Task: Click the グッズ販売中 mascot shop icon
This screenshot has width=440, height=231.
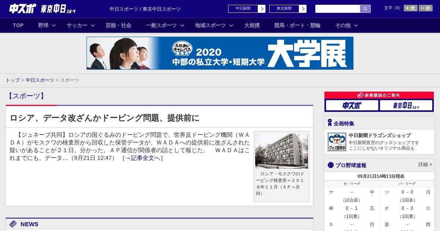Action: point(337,142)
